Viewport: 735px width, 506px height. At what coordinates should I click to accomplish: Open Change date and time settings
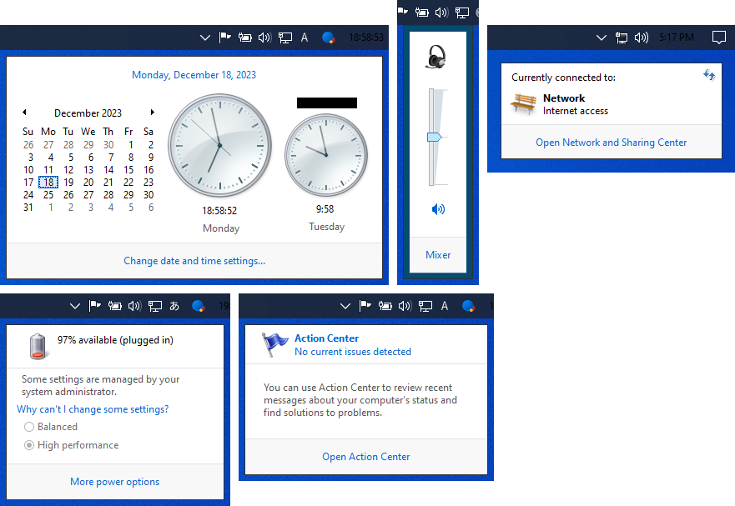194,261
